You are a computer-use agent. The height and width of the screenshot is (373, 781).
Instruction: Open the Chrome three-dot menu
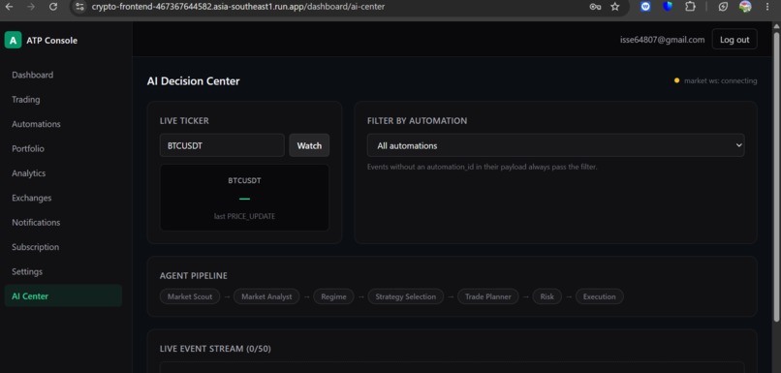[767, 7]
